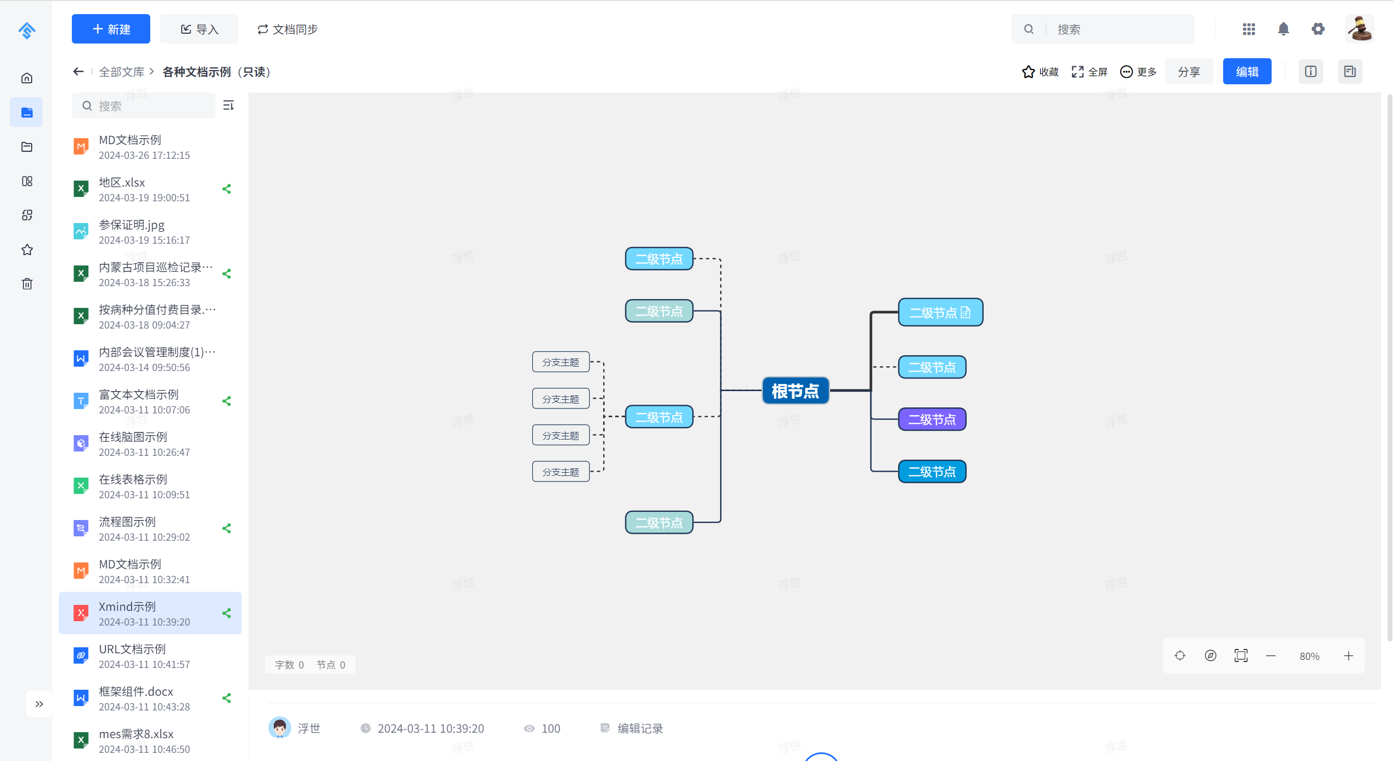Click the 新建 button

[x=111, y=29]
